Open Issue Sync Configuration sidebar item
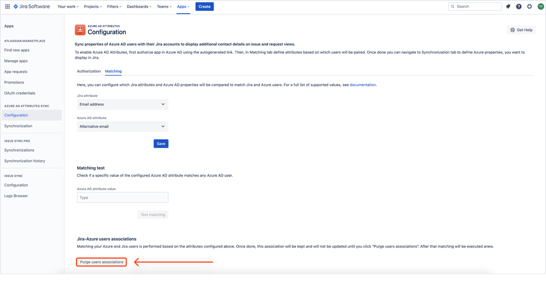Screen dimensions: 546x284 pos(16,185)
